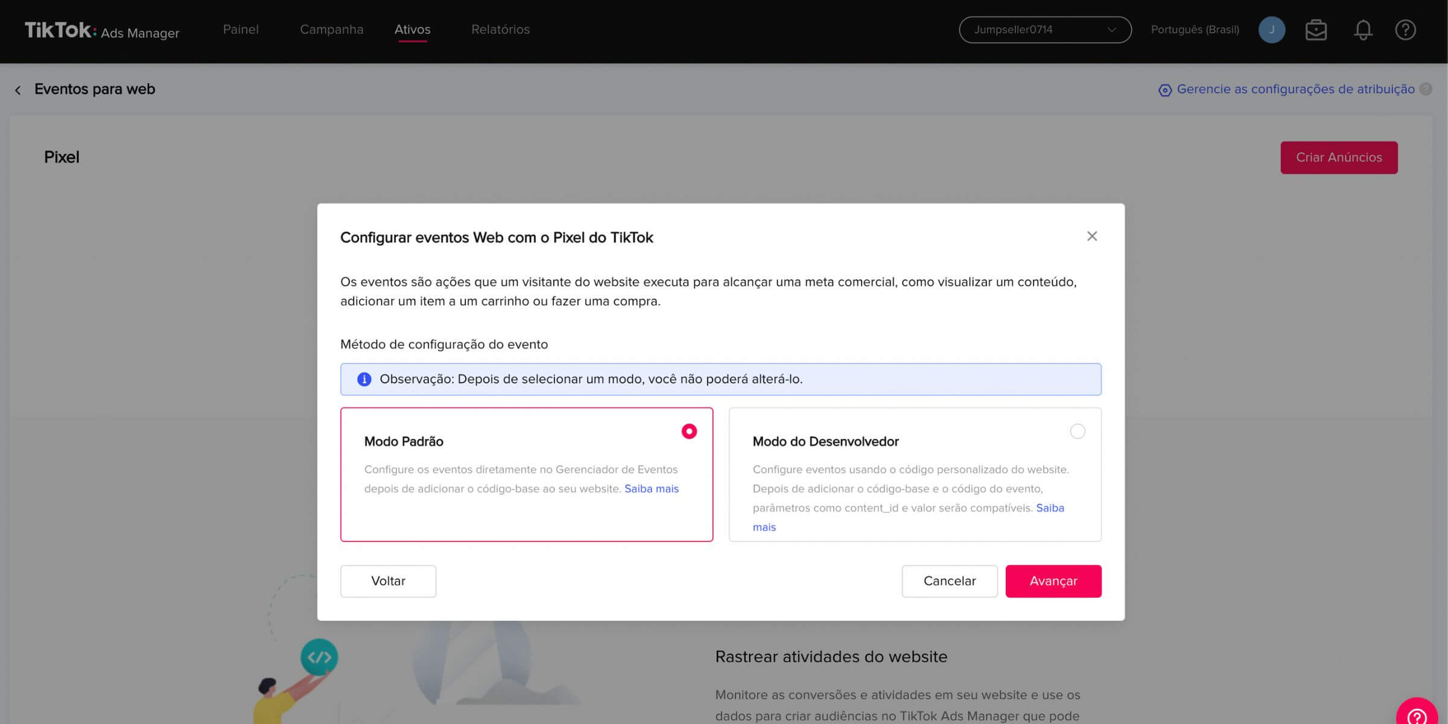This screenshot has height=724, width=1448.
Task: Open Saiba mais link in Modo Padrão
Action: (651, 489)
